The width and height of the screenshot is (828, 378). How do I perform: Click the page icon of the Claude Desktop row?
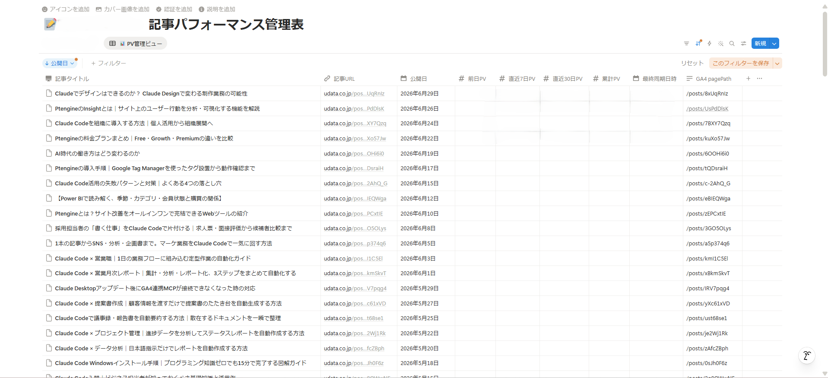click(49, 288)
